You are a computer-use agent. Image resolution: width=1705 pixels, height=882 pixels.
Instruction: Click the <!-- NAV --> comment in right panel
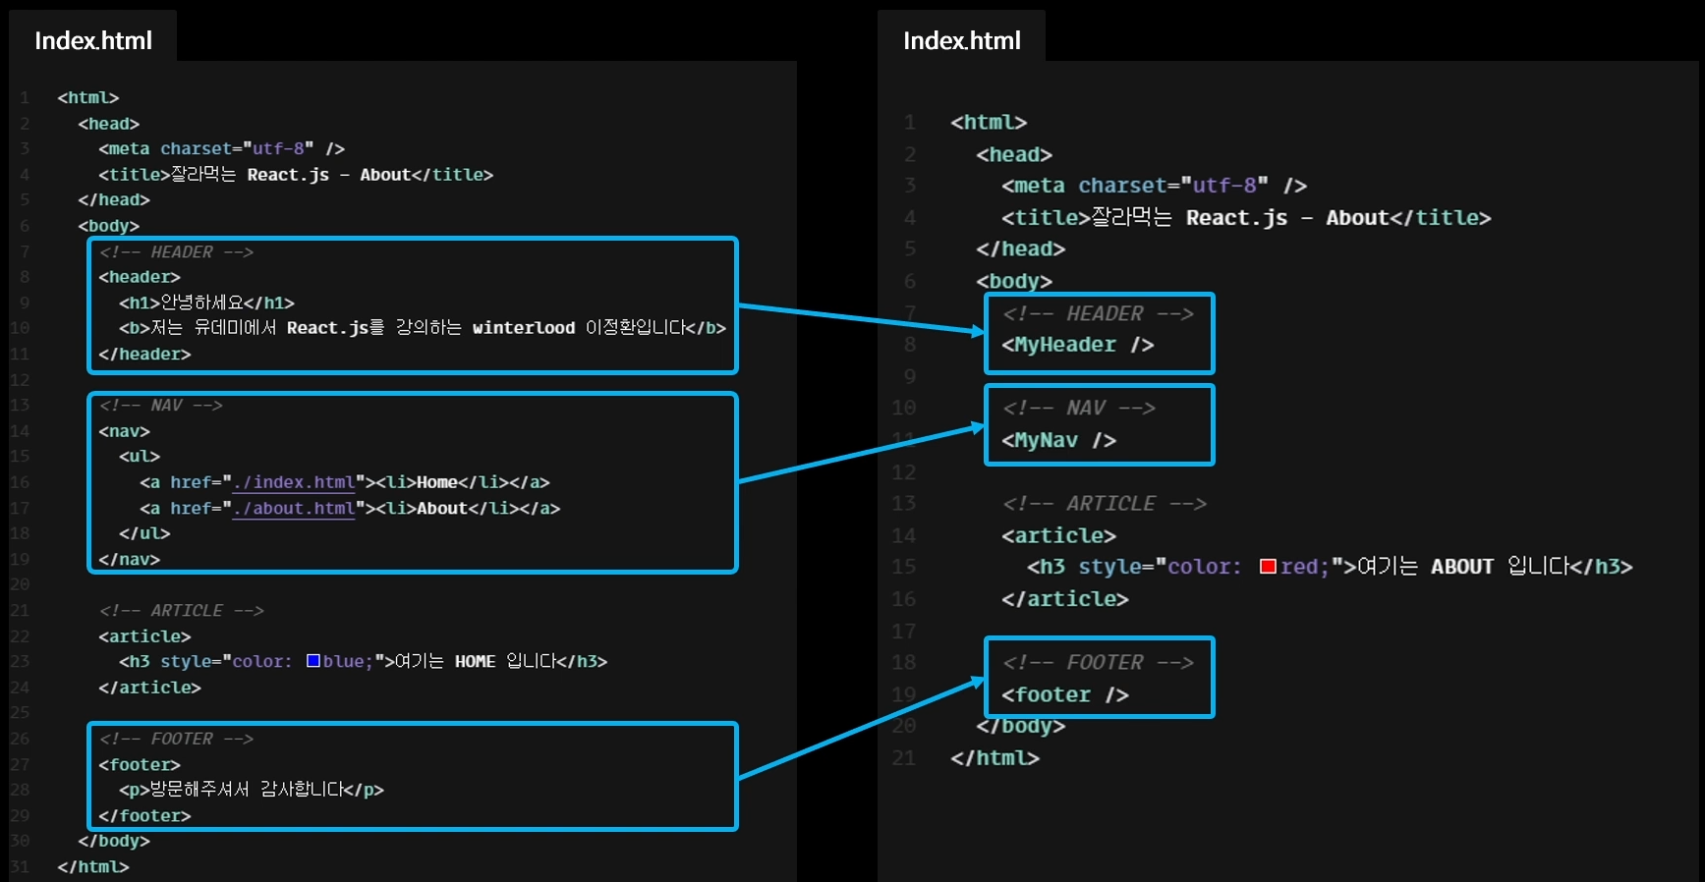point(1079,408)
